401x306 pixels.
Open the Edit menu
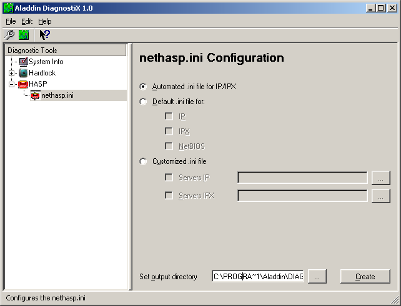point(27,21)
